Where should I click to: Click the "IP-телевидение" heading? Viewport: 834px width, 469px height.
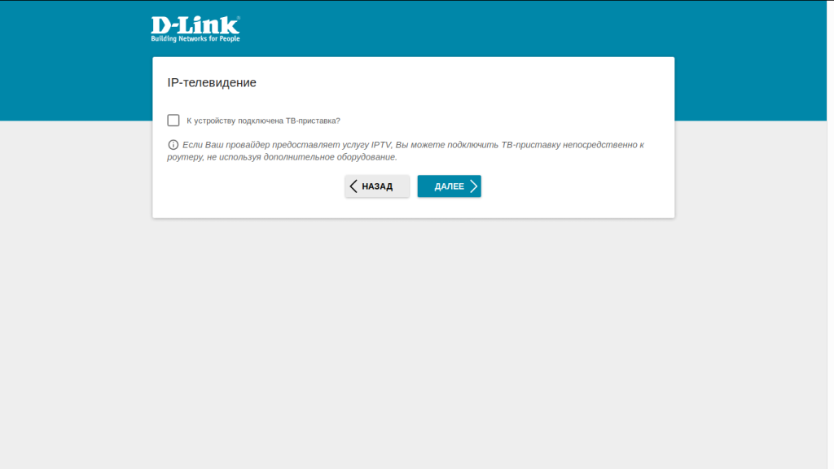point(212,82)
